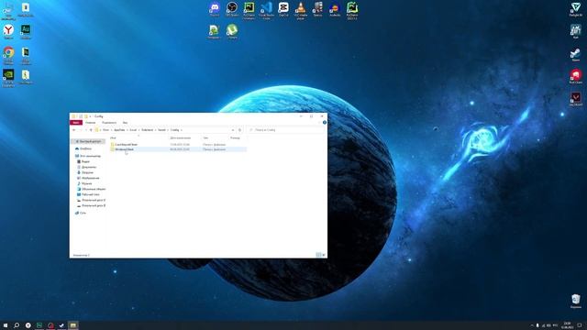Open Загрузки in the navigation pane
This screenshot has height=330, width=587.
pos(85,172)
